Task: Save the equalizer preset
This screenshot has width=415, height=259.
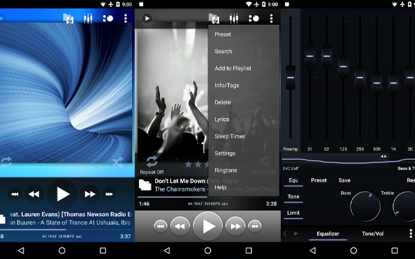Action: tap(344, 180)
